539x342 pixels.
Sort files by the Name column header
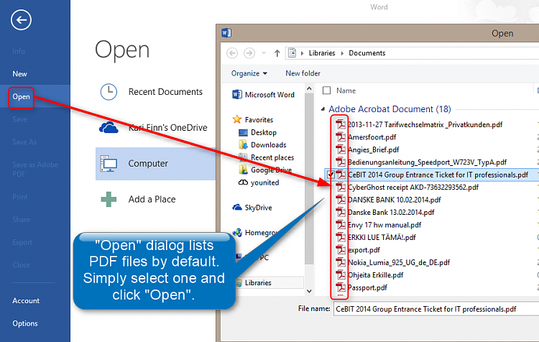[x=346, y=91]
